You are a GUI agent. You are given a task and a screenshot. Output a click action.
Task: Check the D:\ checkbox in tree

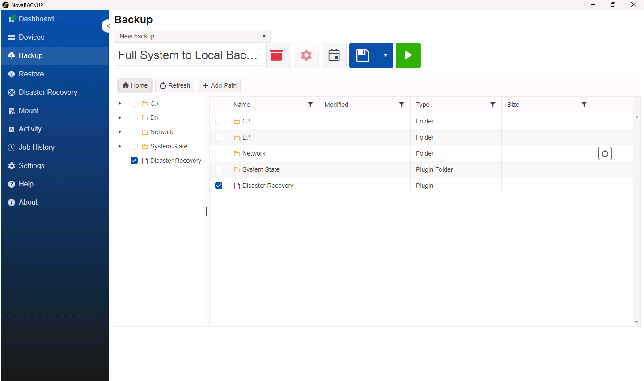(134, 118)
